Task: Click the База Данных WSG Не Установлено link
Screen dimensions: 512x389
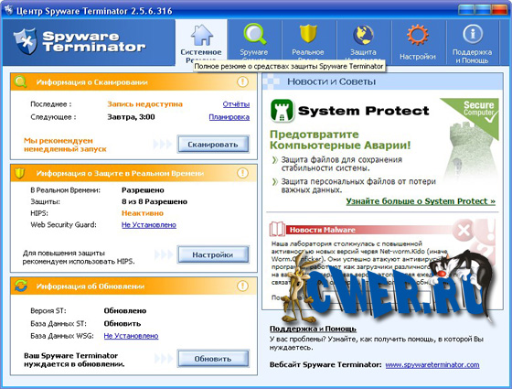Action: [x=131, y=336]
